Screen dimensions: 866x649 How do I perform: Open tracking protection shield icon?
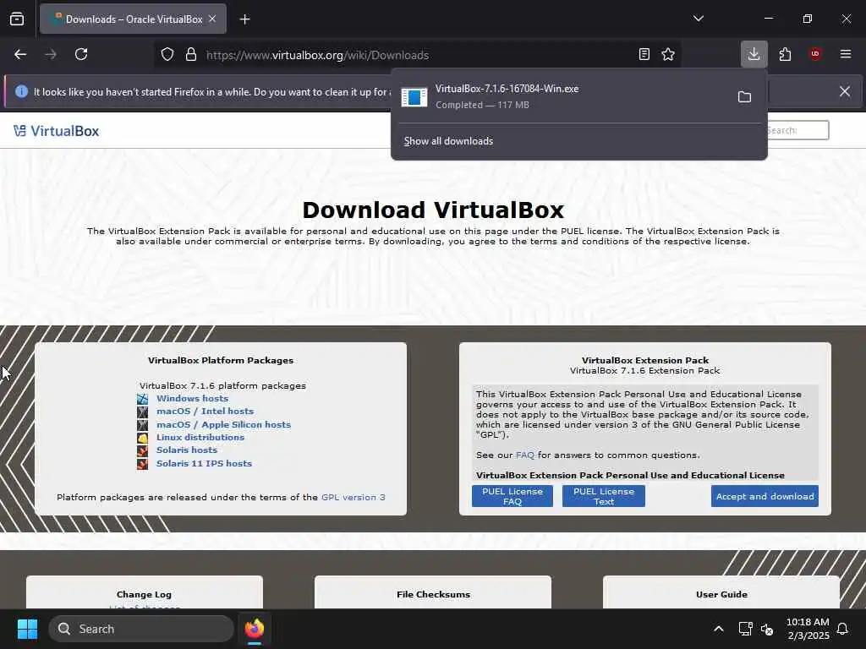[167, 55]
